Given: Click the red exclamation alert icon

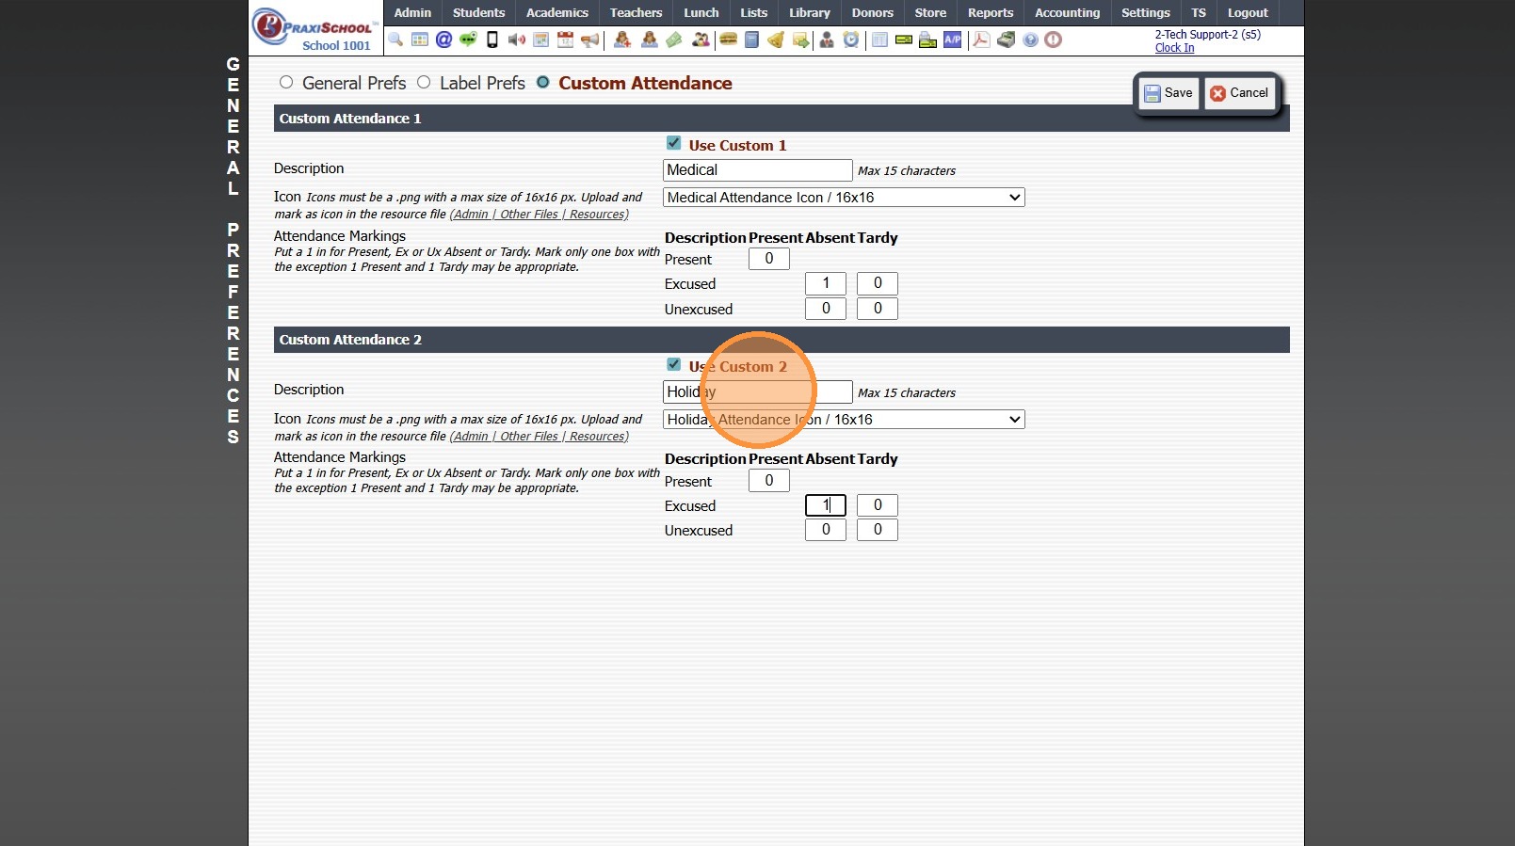Looking at the screenshot, I should click(x=1054, y=40).
